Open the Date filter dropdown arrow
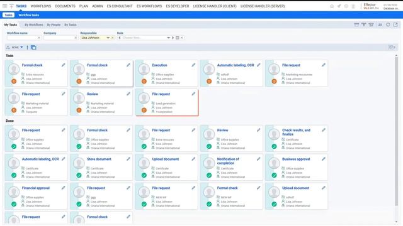 click(x=168, y=38)
